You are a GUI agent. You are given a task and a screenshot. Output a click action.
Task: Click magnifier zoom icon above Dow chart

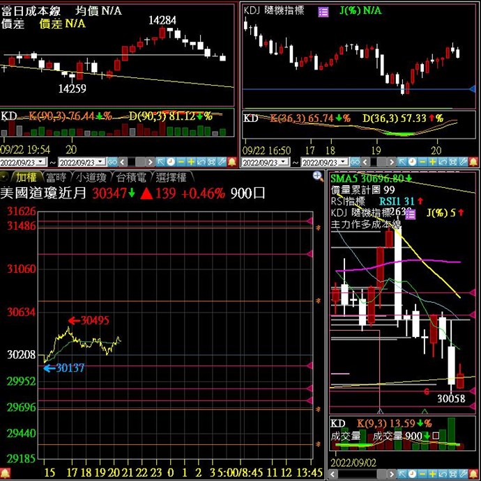point(318,176)
